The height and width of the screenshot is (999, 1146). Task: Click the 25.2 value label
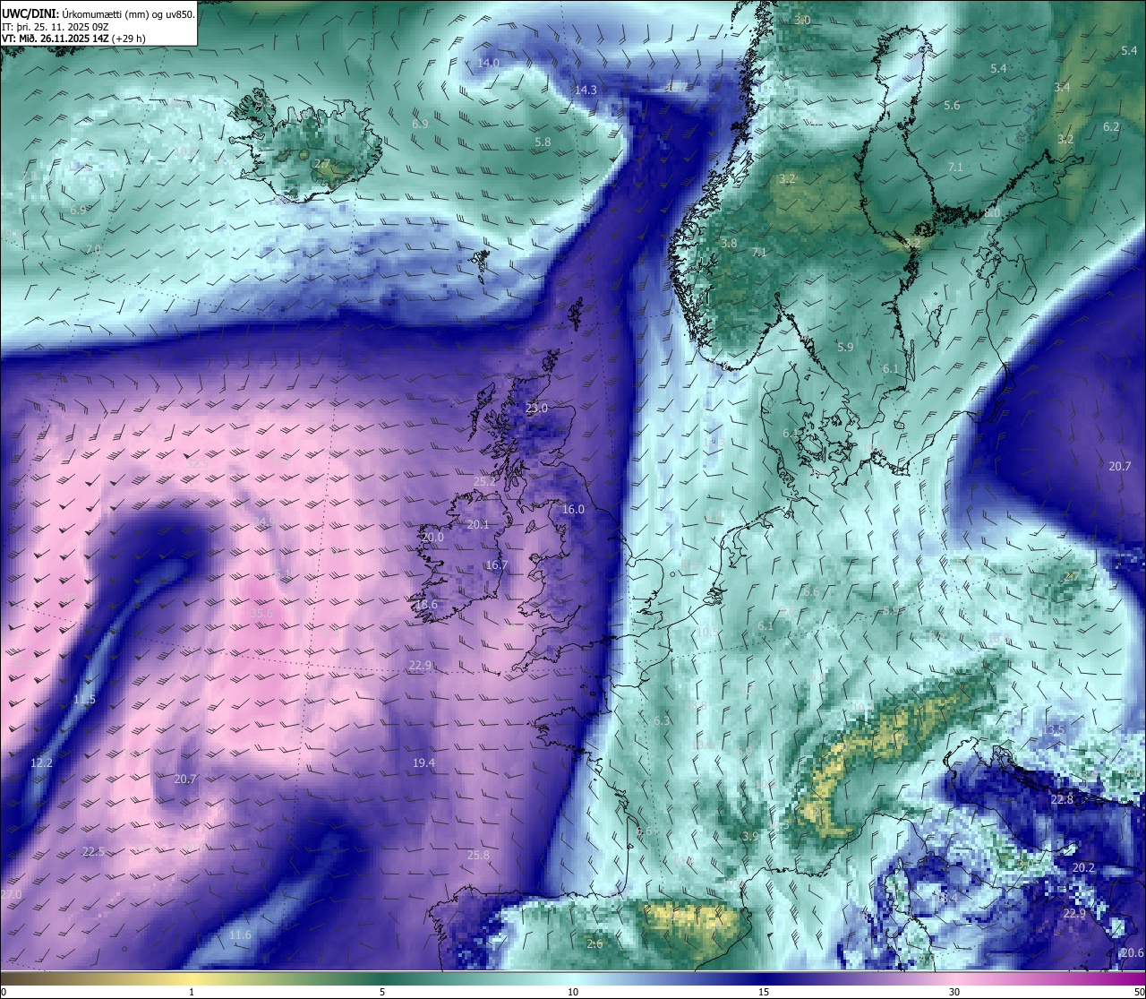tap(484, 481)
